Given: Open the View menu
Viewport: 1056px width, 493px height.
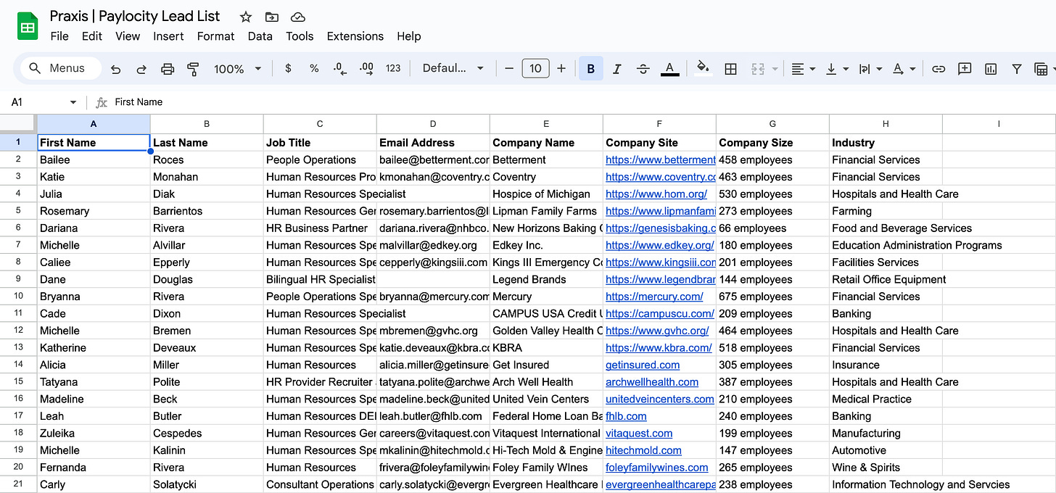Looking at the screenshot, I should click(128, 36).
